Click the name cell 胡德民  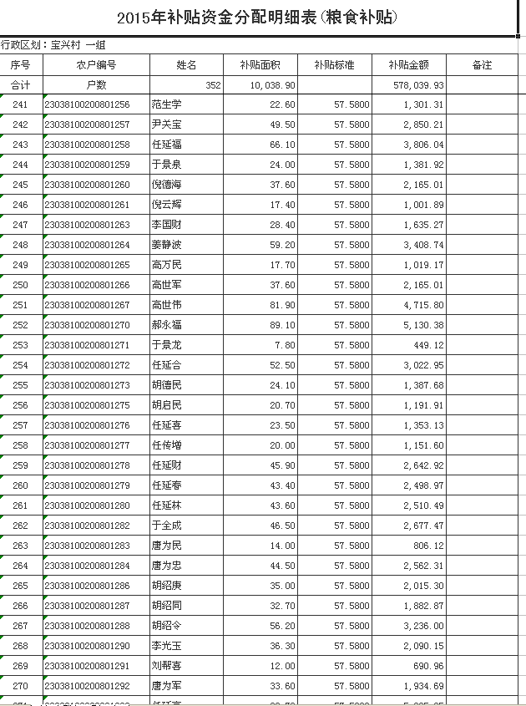[186, 385]
